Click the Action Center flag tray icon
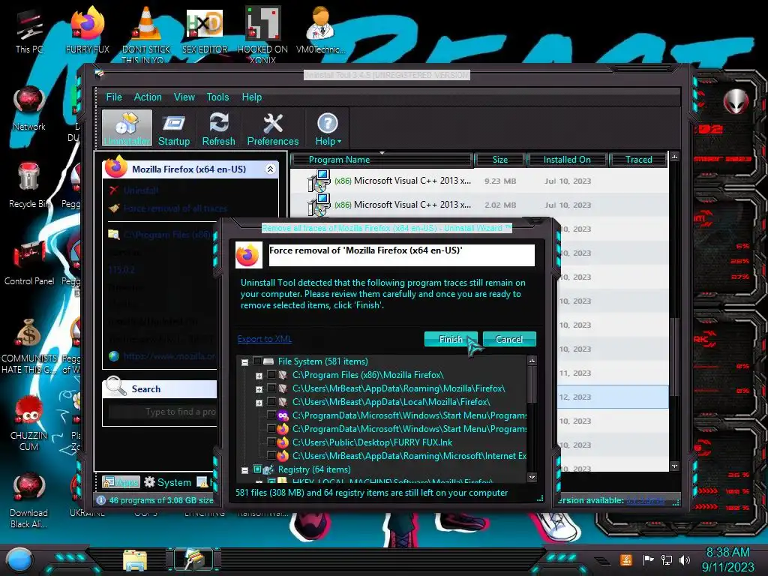This screenshot has width=768, height=576. (x=648, y=559)
